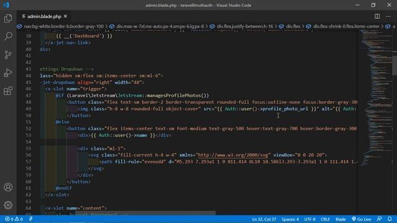The image size is (397, 223).
Task: Restore down the VS Code window
Action: pyautogui.click(x=373, y=5)
